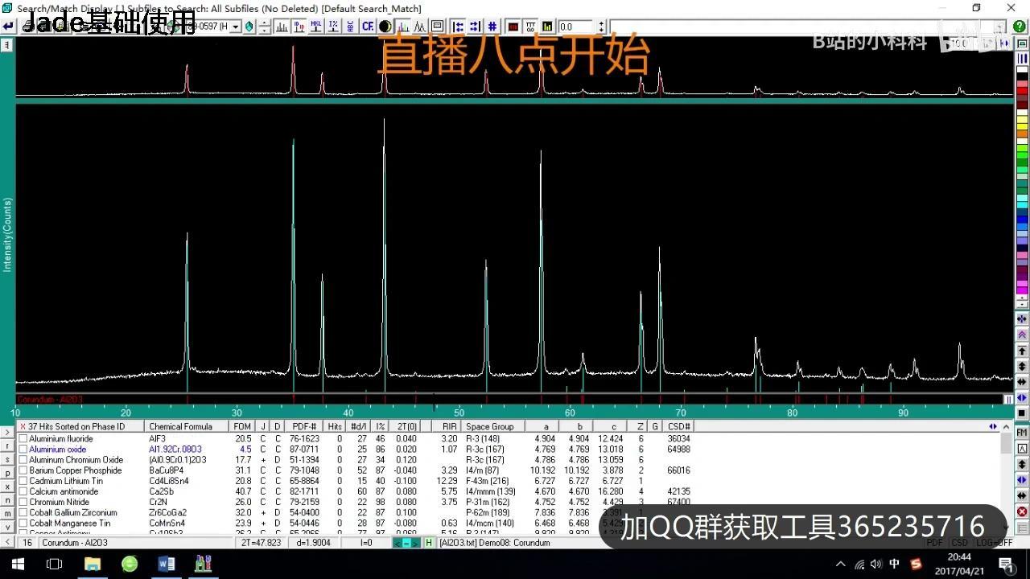Open the PDF card number dropdown
1030x579 pixels.
tap(237, 26)
